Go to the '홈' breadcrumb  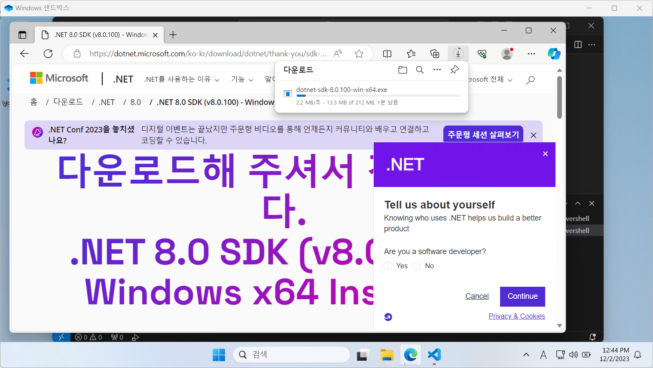(x=34, y=102)
